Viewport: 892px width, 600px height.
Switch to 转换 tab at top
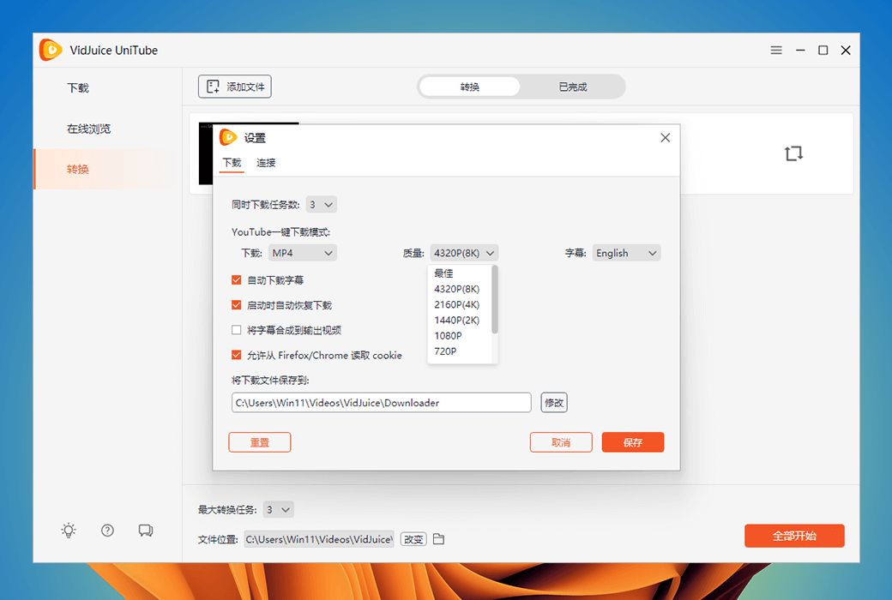470,87
